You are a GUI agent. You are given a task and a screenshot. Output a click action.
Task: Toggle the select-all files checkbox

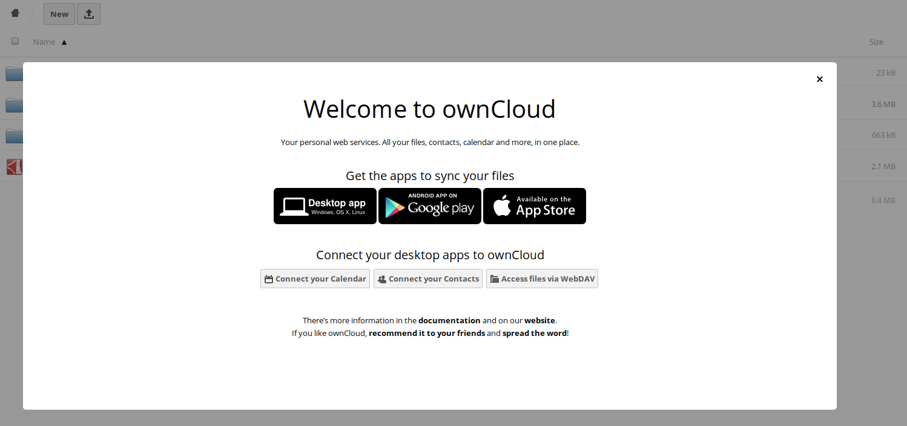15,41
